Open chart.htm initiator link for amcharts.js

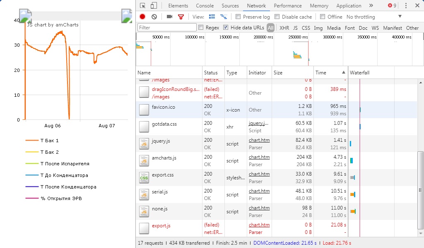tap(259, 157)
